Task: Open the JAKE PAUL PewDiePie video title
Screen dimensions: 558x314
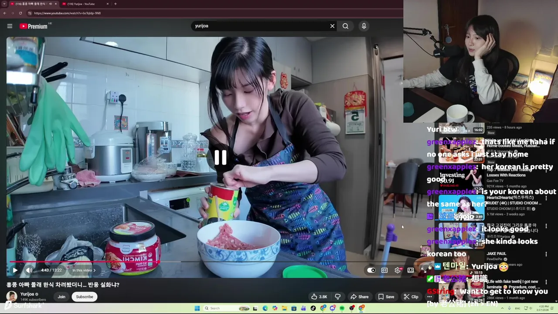Action: point(497,254)
